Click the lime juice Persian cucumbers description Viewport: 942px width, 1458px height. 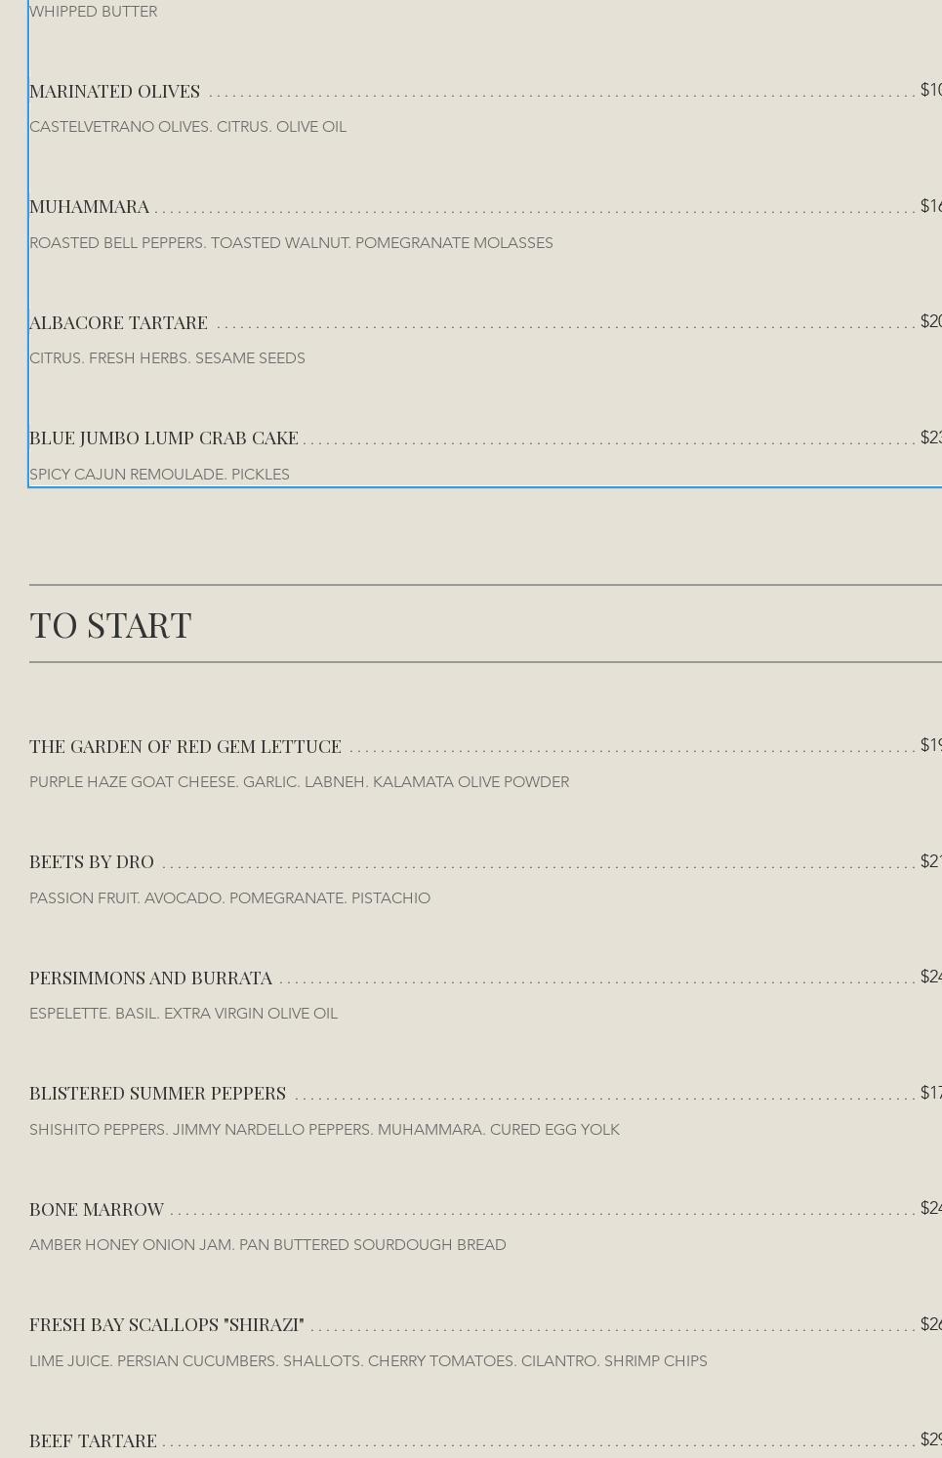coord(368,1361)
